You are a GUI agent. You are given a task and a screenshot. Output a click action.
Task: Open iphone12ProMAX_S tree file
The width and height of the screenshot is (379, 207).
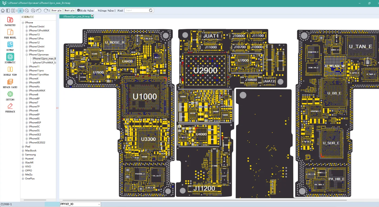[44, 63]
